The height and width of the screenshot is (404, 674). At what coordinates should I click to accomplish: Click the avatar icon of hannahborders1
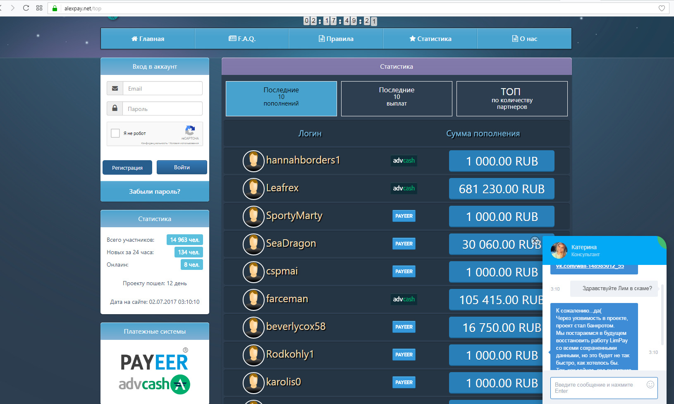[253, 161]
